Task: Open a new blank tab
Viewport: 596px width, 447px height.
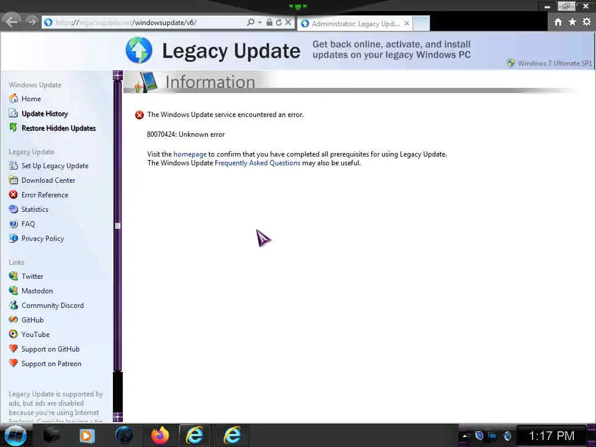Action: (x=421, y=23)
